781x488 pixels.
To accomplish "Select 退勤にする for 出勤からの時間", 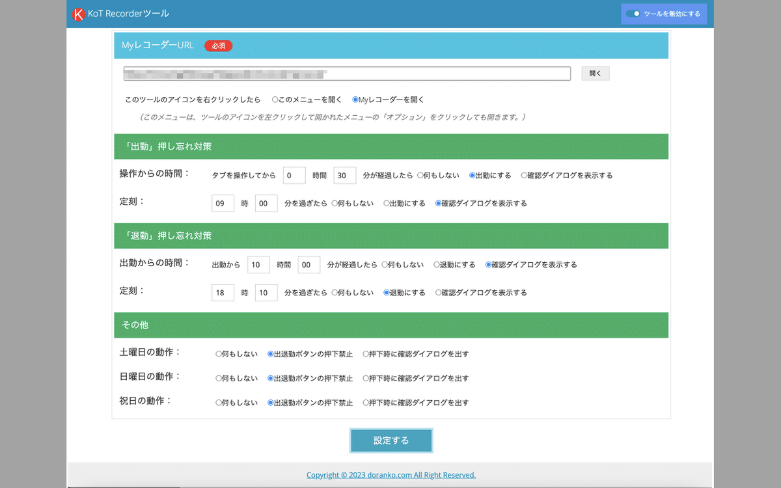I will click(437, 265).
